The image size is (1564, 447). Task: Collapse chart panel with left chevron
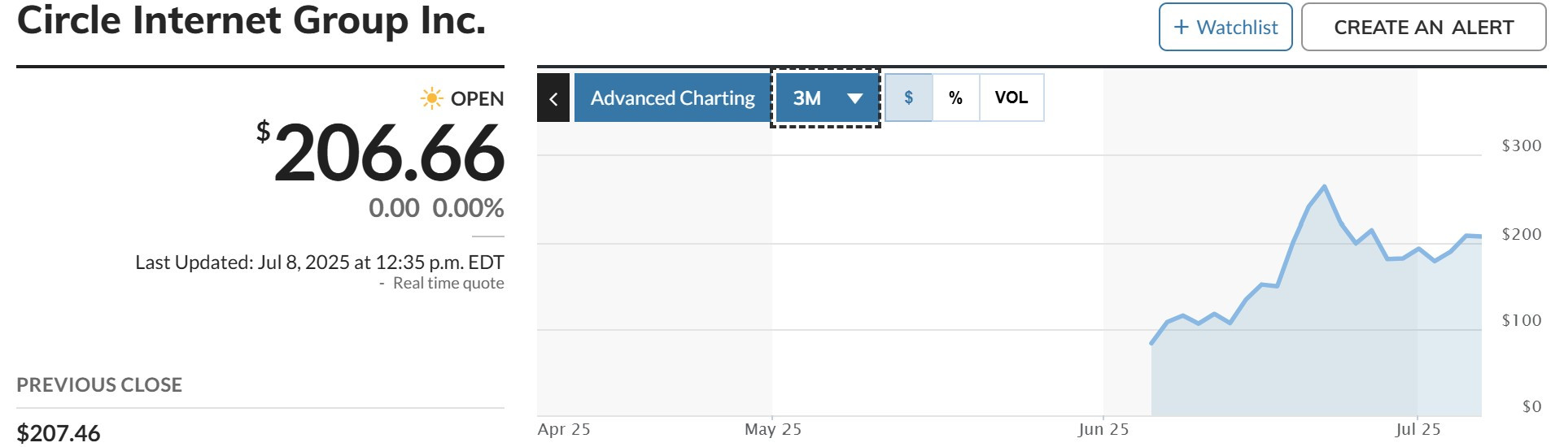coord(553,98)
